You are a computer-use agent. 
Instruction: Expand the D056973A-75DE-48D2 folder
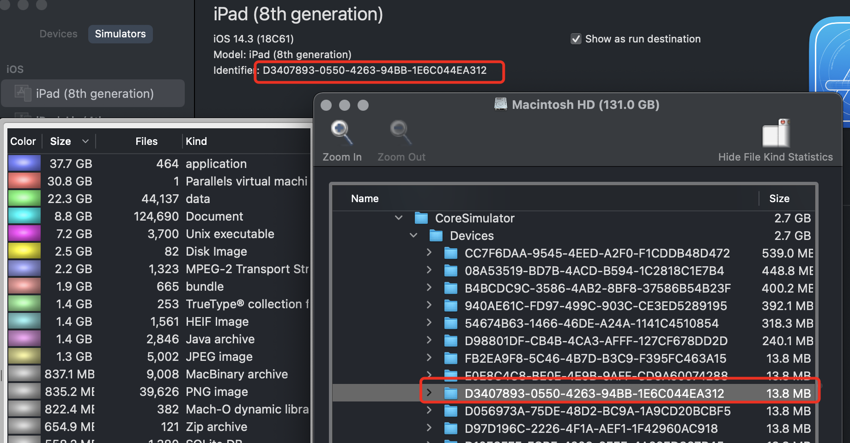(x=429, y=410)
